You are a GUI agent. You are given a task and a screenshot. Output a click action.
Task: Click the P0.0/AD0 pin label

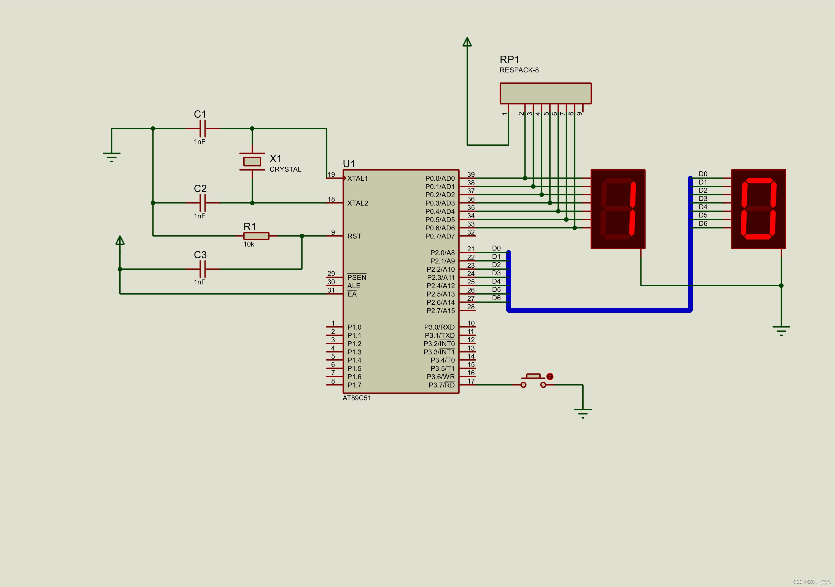[440, 178]
